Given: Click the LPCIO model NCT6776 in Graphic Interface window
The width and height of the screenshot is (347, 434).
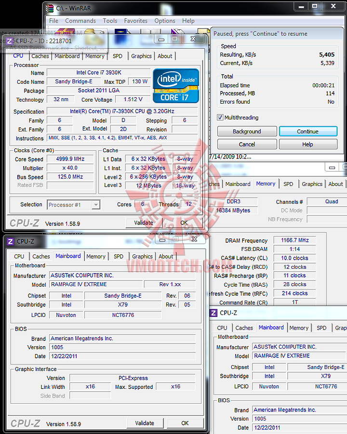Looking at the screenshot, I should point(123,315).
